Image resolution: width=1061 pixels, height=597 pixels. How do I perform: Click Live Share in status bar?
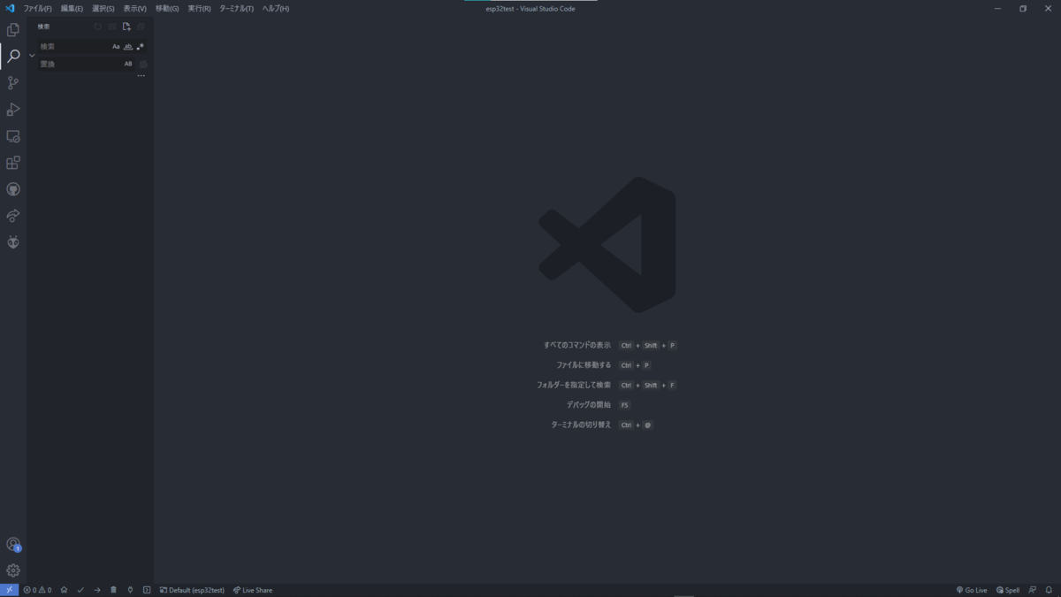click(x=253, y=590)
